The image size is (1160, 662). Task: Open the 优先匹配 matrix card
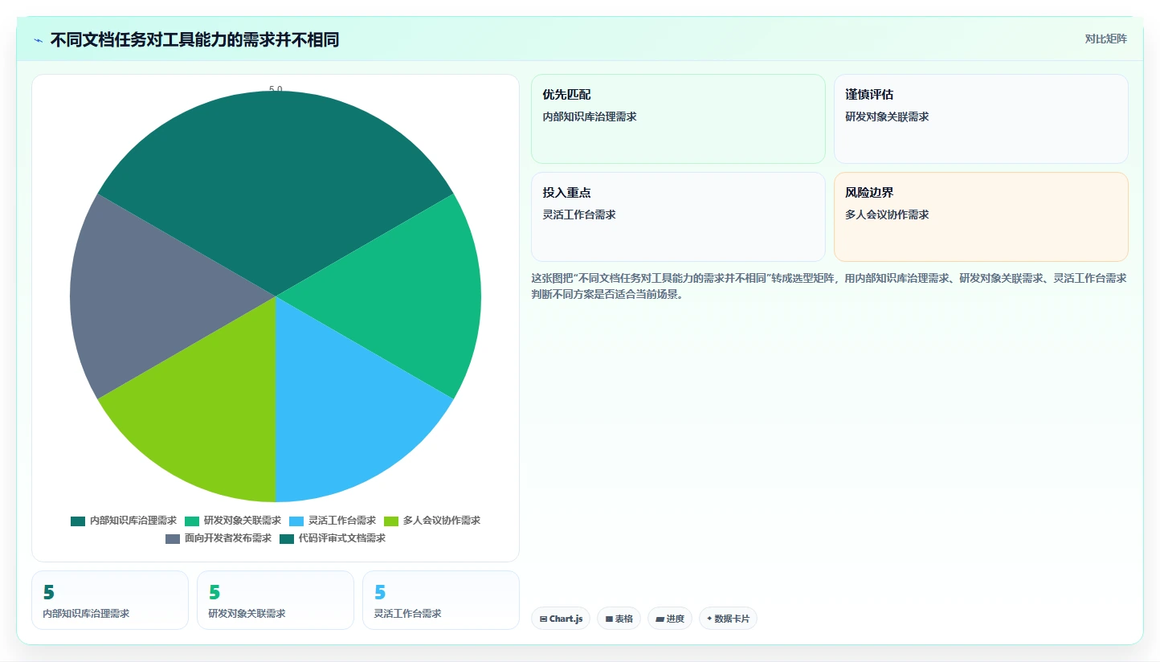[x=678, y=119]
